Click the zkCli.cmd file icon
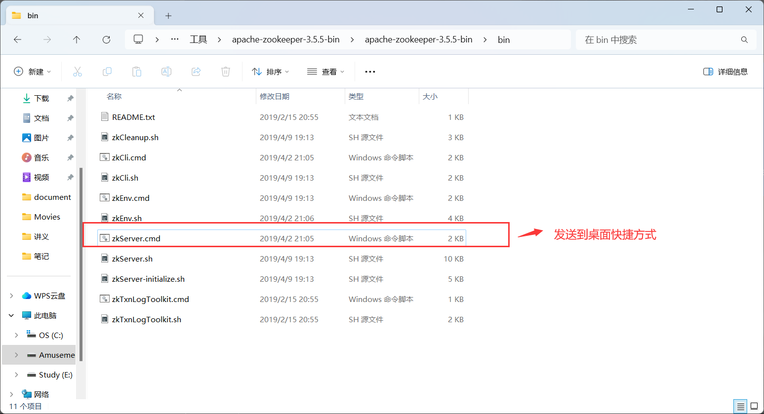Viewport: 764px width, 414px height. (104, 157)
